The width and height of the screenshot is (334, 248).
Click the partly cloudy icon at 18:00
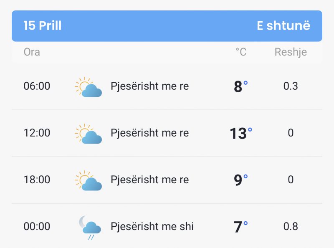tap(89, 180)
